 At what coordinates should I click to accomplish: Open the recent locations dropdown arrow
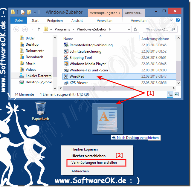[x=32, y=29]
